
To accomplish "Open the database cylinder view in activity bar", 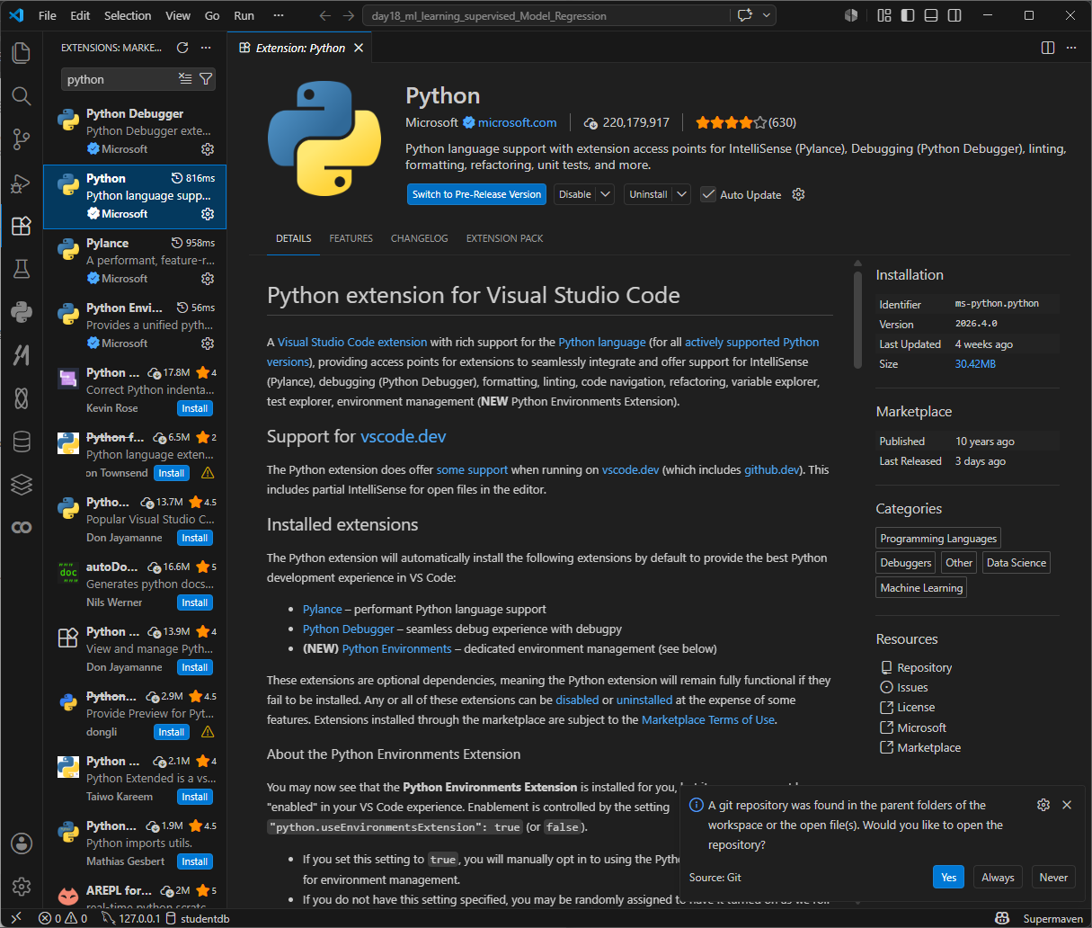I will tap(22, 441).
